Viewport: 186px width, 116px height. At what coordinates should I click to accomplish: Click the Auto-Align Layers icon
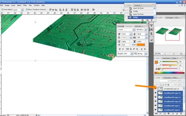pos(93,10)
